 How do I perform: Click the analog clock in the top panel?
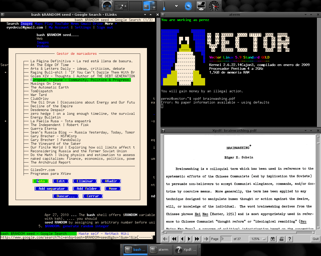click(x=214, y=6)
